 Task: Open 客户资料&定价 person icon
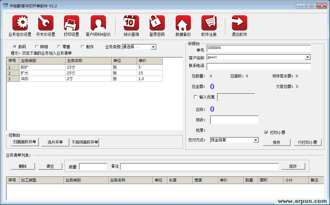[x=98, y=23]
